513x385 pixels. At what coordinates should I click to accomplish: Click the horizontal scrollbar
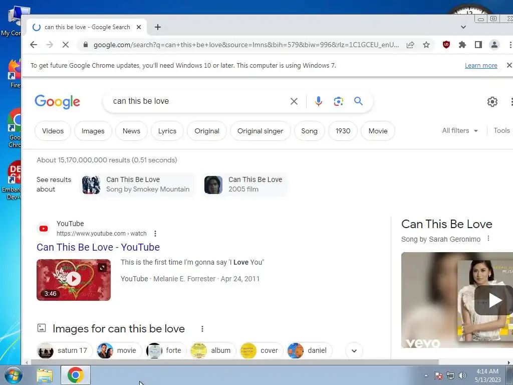[x=234, y=362]
